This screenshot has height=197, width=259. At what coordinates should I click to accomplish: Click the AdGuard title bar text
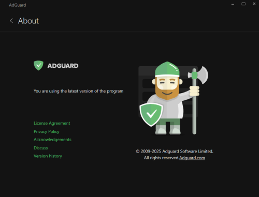[x=18, y=5]
